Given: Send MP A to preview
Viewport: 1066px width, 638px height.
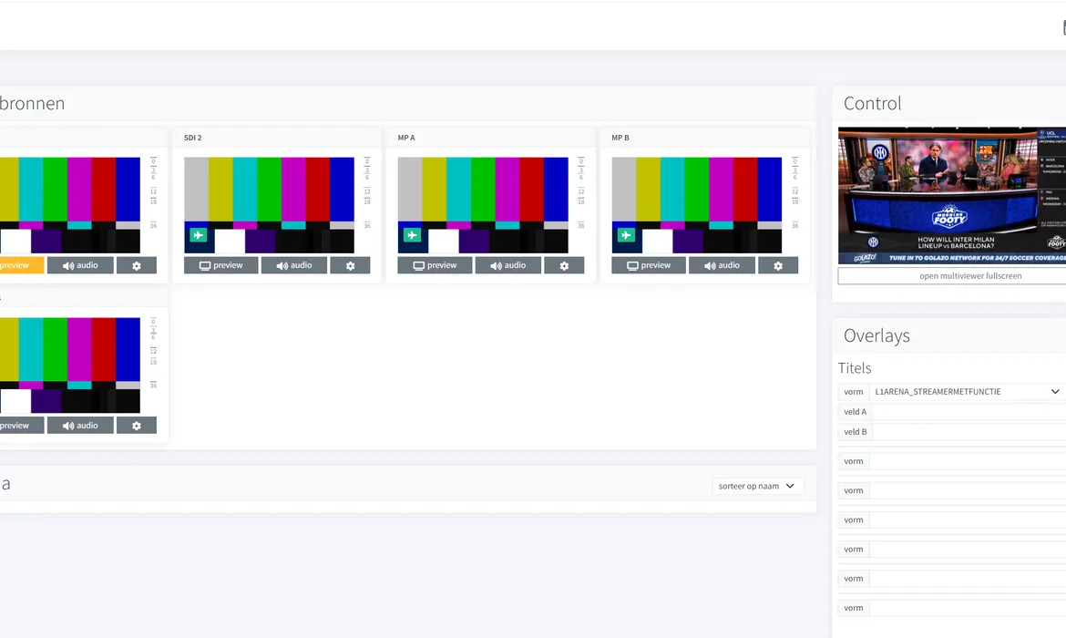Looking at the screenshot, I should tap(436, 265).
